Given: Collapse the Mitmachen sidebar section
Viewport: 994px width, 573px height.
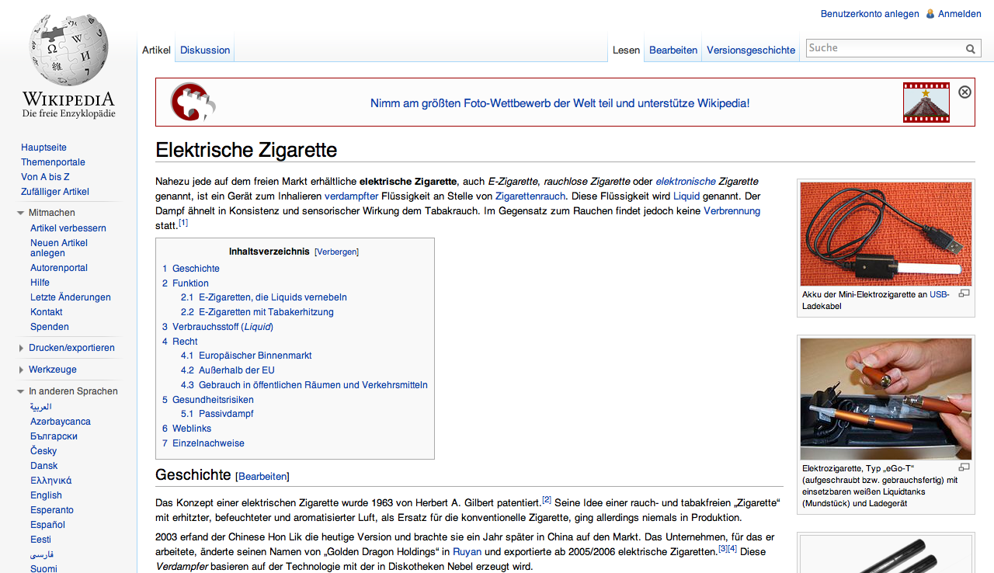Looking at the screenshot, I should [21, 213].
